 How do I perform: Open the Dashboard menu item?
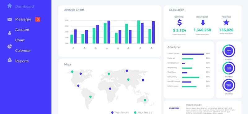[x=24, y=6]
